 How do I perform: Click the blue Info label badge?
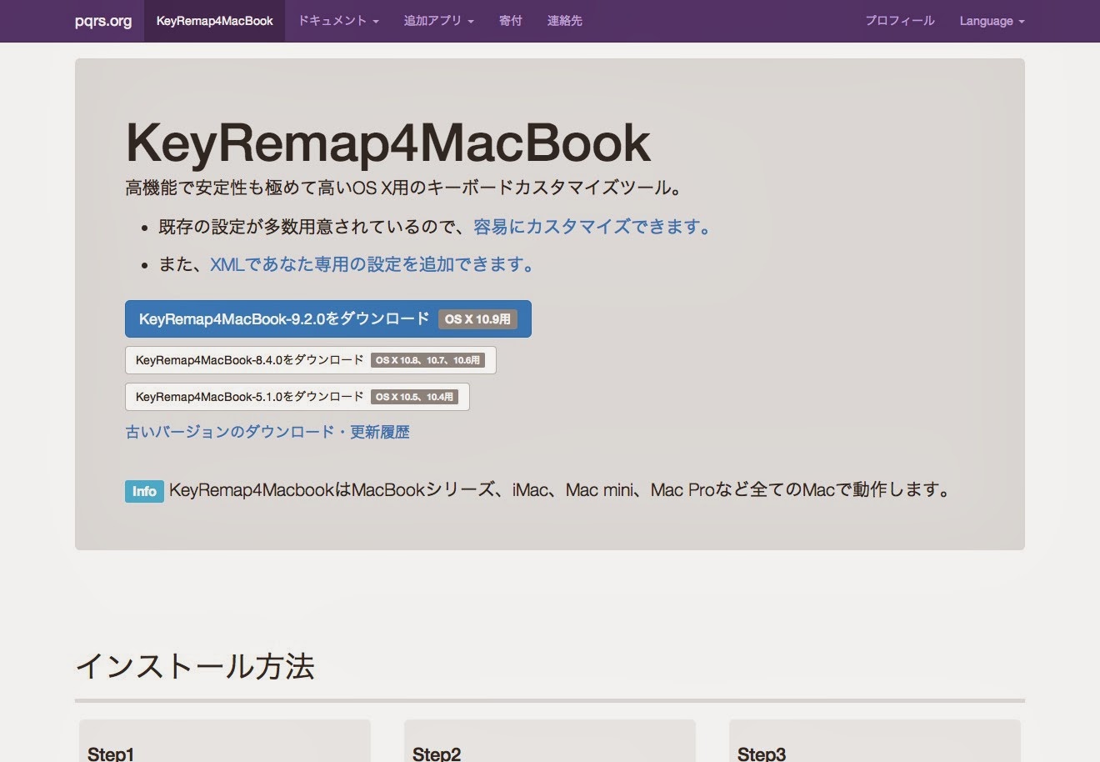144,491
